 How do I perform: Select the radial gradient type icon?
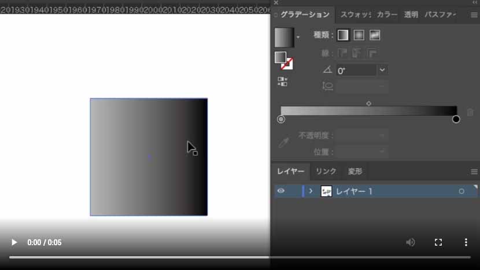(x=359, y=35)
